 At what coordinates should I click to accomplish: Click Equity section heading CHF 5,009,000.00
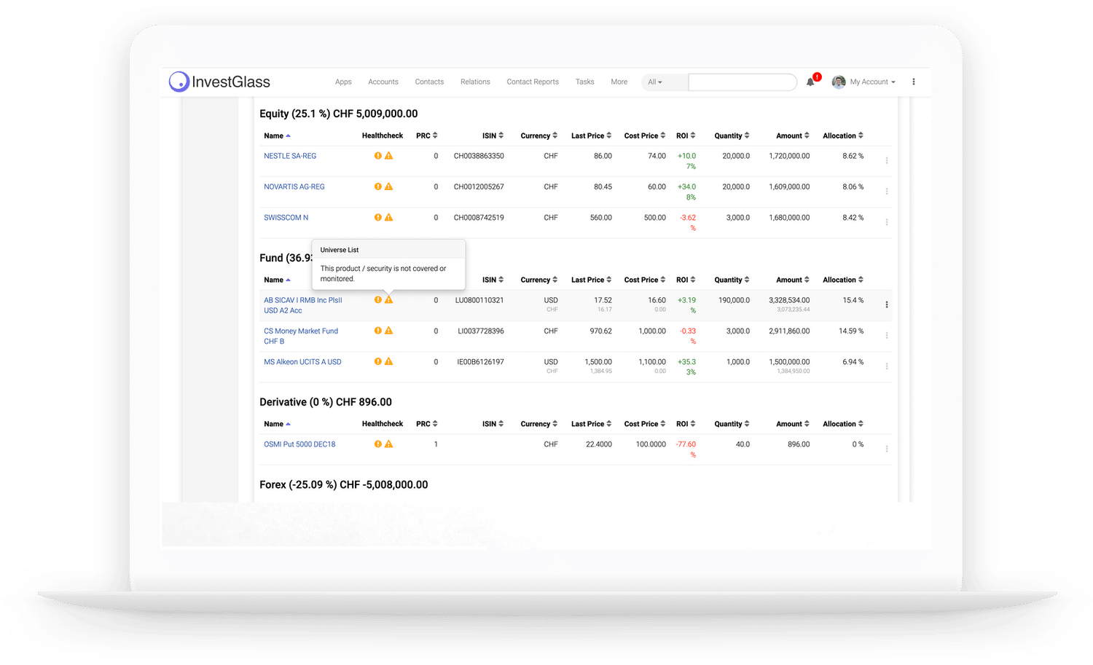click(339, 114)
